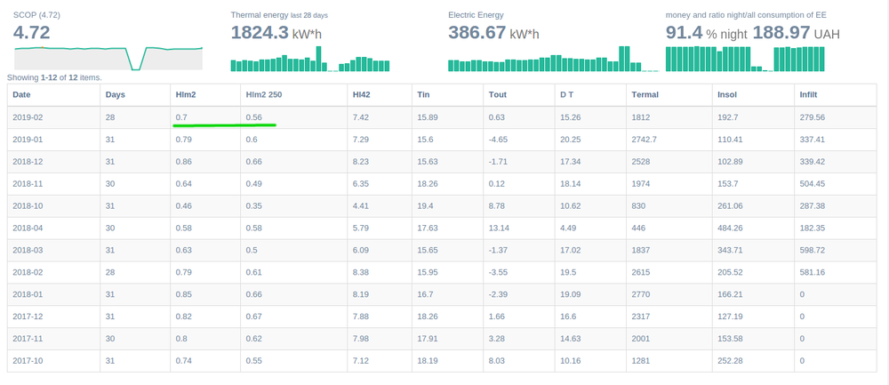Click the 598.72 Infilt value
This screenshot has height=385, width=889.
(x=812, y=250)
